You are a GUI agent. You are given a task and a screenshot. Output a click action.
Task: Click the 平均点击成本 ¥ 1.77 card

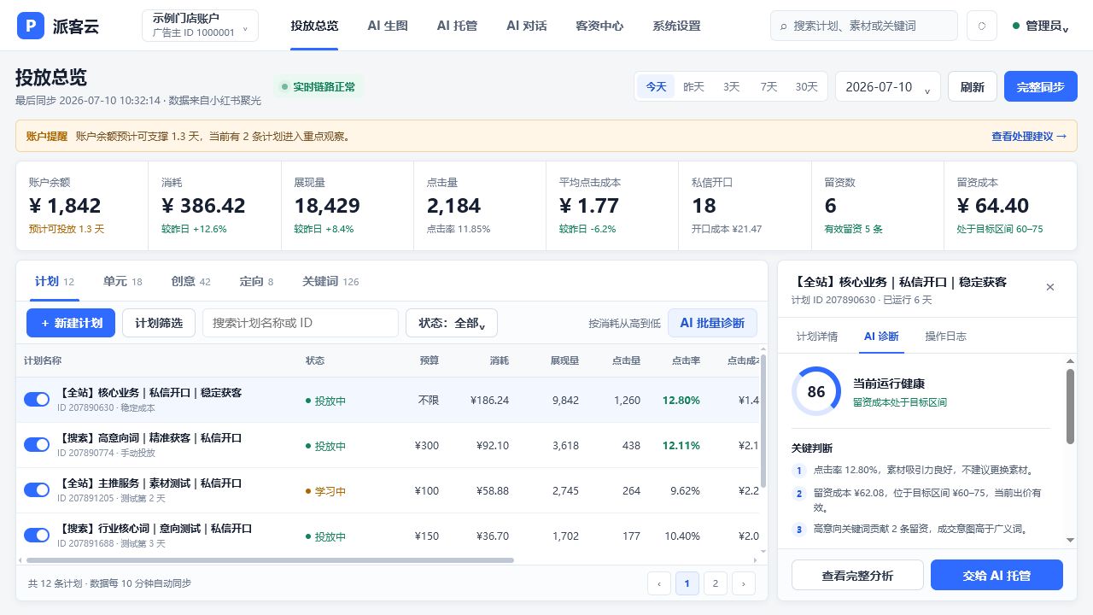click(612, 206)
